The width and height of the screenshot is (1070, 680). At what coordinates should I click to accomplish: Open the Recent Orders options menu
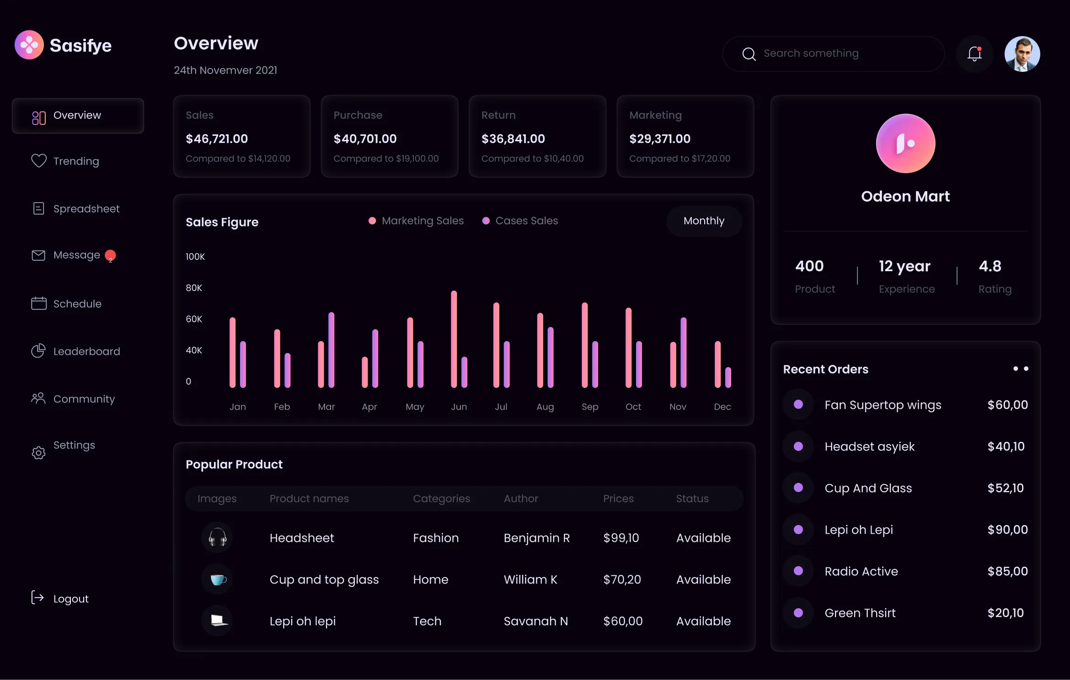pos(1020,369)
